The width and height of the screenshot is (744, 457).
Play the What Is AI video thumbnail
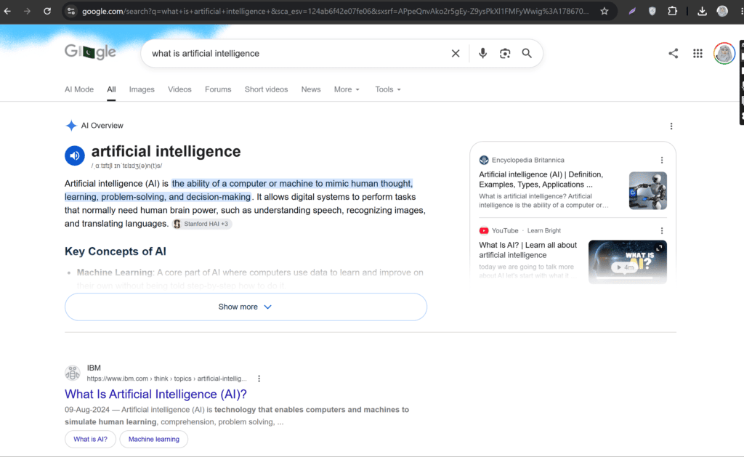627,262
